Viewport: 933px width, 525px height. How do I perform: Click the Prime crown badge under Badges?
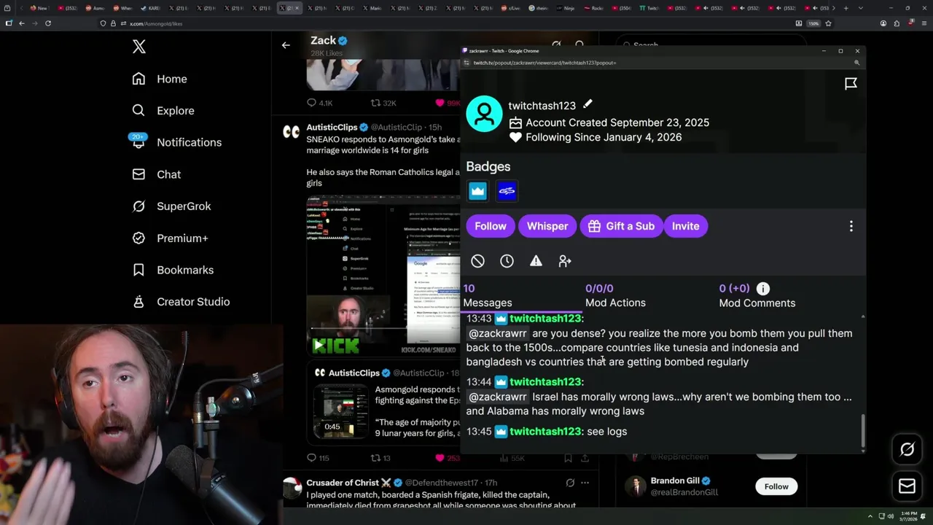click(478, 191)
